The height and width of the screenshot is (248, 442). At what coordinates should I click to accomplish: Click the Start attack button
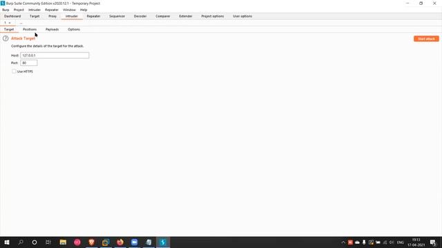coord(426,39)
